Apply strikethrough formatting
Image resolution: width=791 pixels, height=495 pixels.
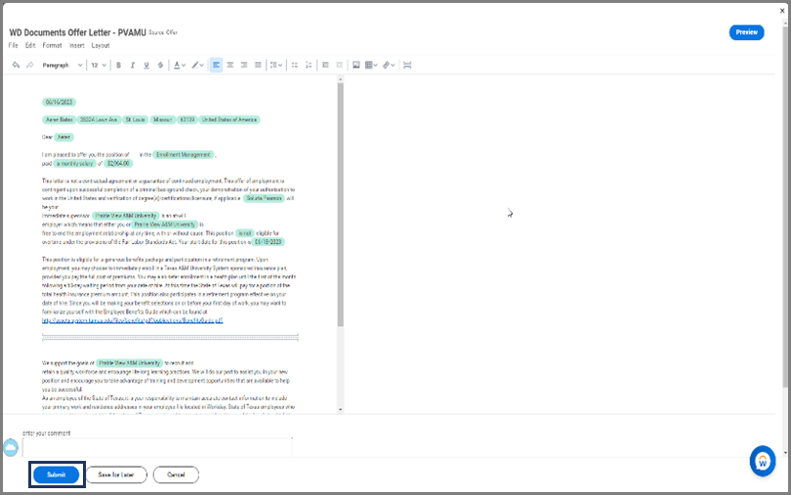tap(160, 65)
